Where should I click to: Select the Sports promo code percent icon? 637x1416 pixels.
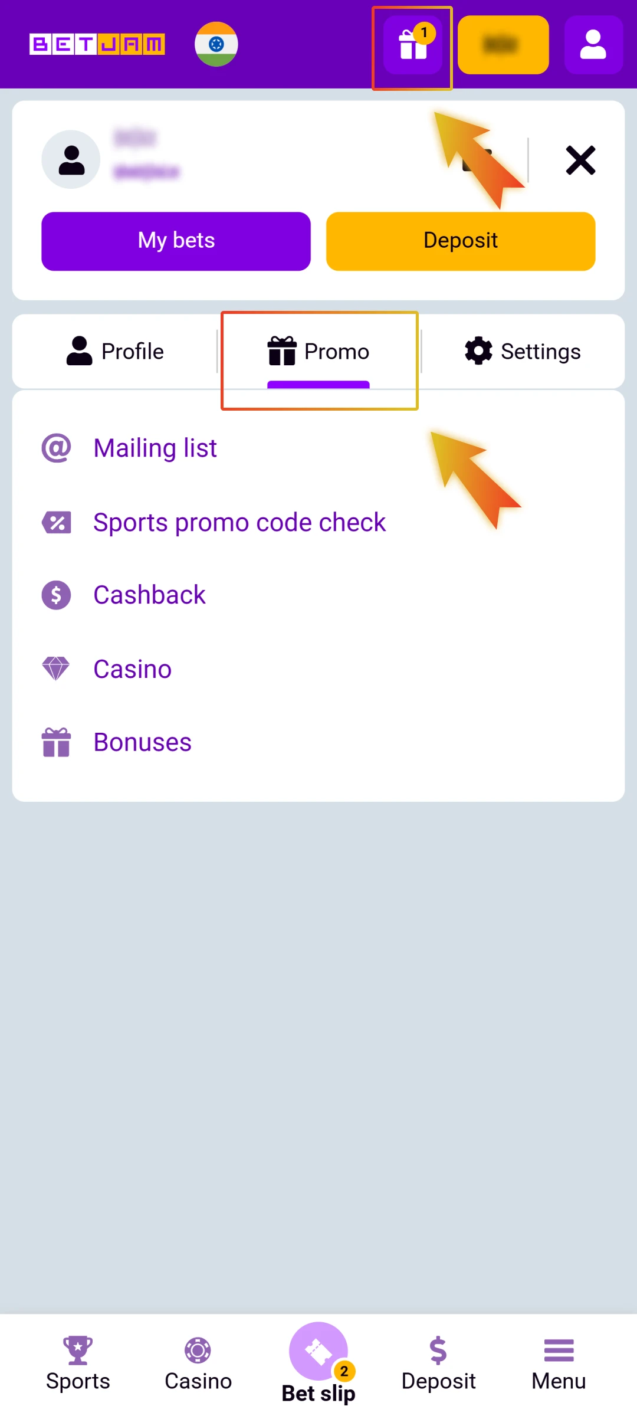click(x=56, y=522)
